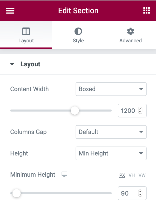Open the hamburger menu icon
This screenshot has width=156, height=206.
point(10,11)
